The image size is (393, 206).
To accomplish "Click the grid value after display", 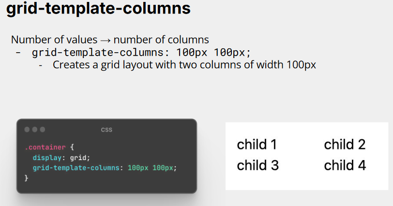I will [x=78, y=158].
